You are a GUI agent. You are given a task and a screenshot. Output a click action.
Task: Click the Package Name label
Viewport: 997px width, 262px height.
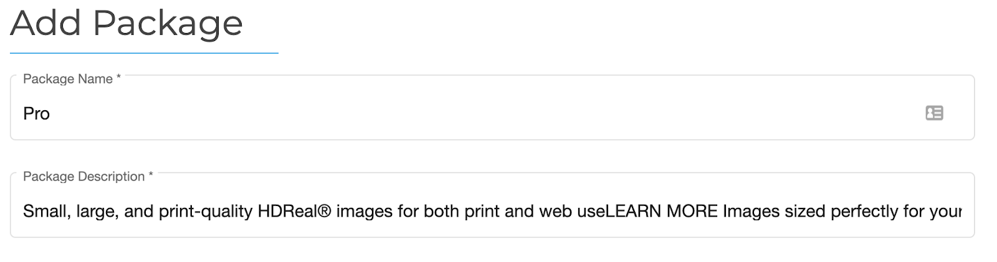68,79
